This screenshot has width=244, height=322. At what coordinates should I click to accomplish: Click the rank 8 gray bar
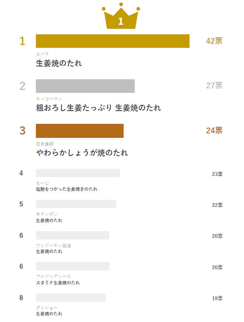(71, 297)
